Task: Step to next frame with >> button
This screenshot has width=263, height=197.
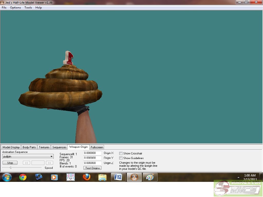Action: click(x=50, y=163)
